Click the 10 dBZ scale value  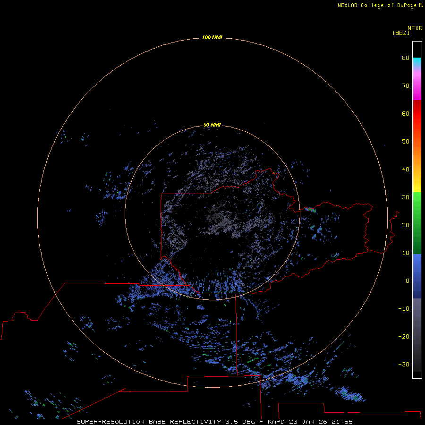point(406,253)
